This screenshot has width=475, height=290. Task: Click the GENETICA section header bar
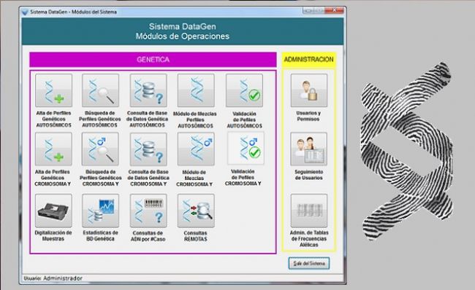[153, 60]
